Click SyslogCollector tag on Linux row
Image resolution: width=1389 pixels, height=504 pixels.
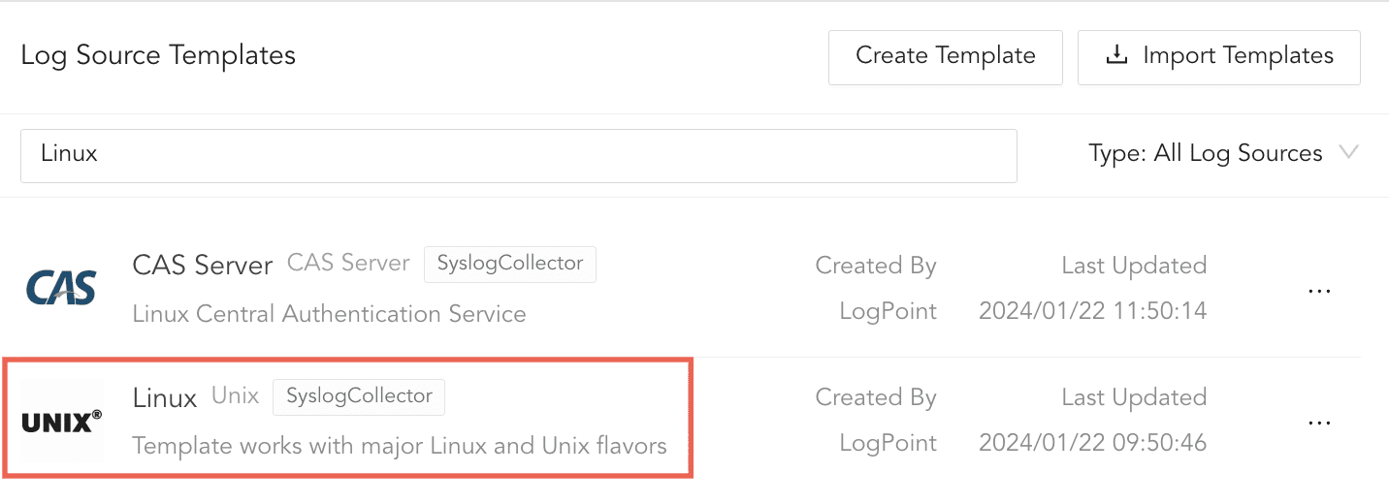359,396
